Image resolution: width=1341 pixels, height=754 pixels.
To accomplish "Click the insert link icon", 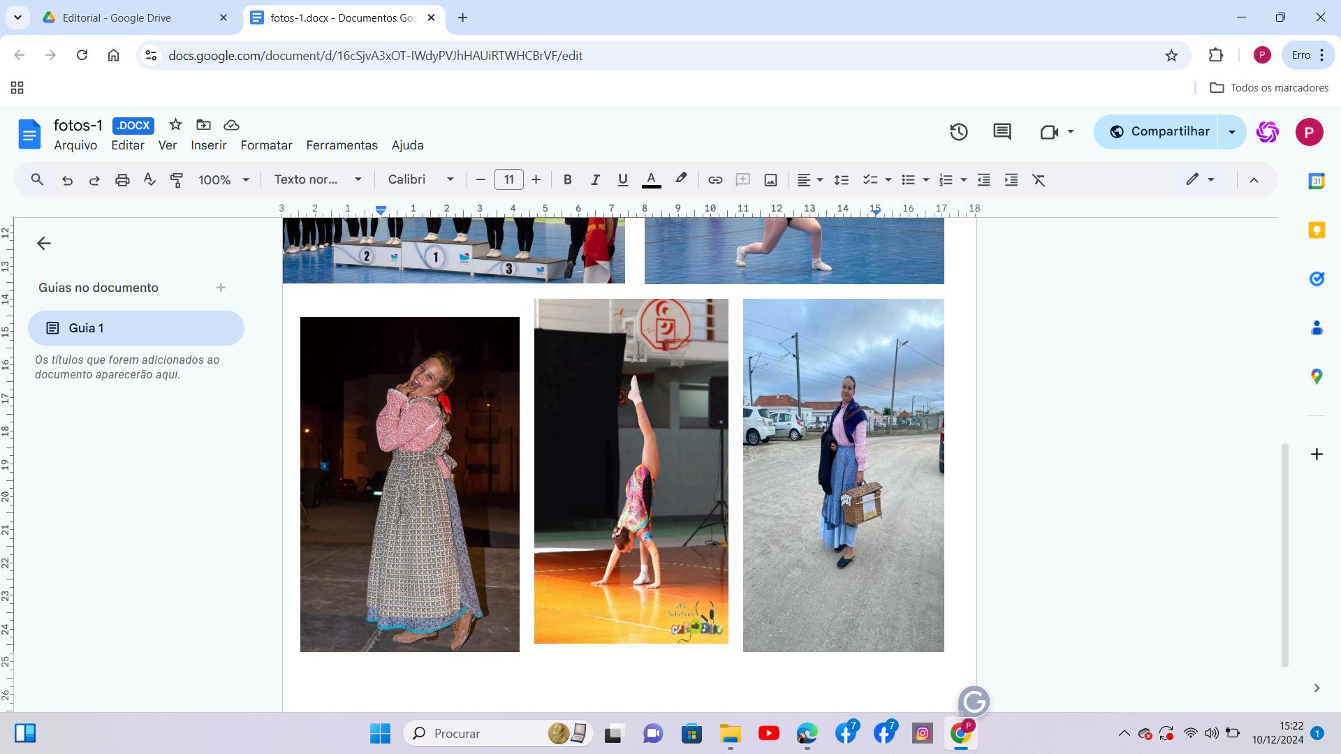I will tap(715, 180).
